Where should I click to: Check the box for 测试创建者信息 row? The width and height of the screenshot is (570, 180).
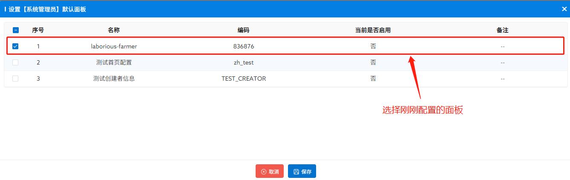15,79
